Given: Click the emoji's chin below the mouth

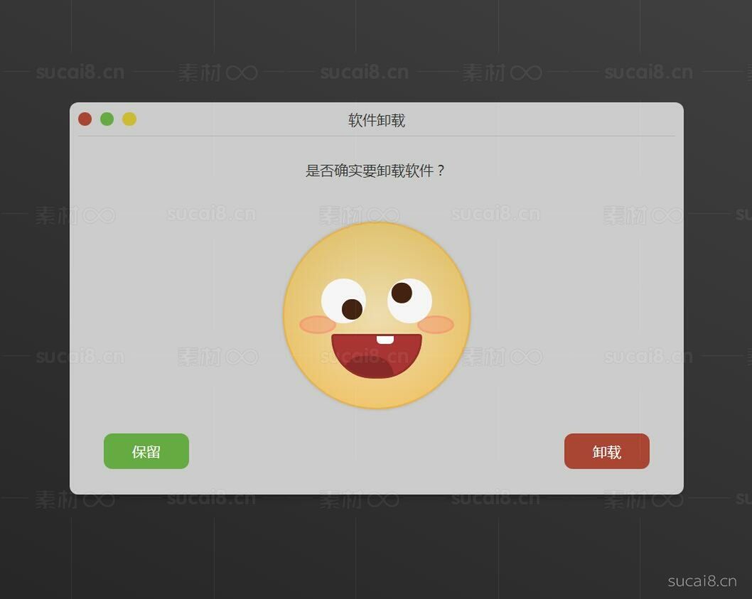Looking at the screenshot, I should point(377,393).
